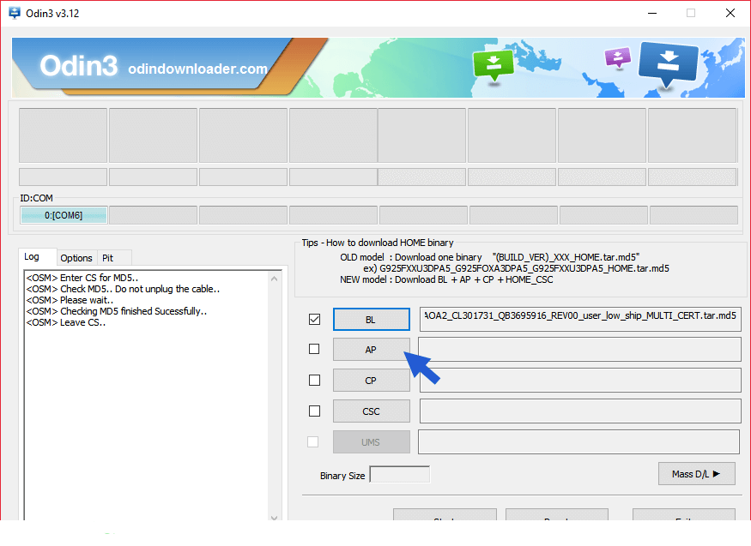Image resolution: width=751 pixels, height=546 pixels.
Task: Click log line 'Check MD5.. Do not unplug the cable..'
Action: point(123,289)
